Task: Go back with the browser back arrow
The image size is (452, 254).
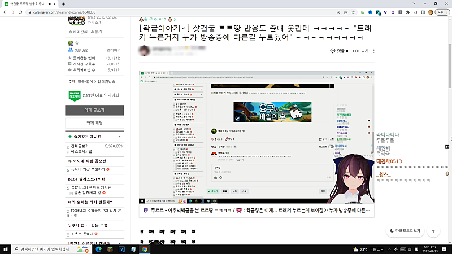Action: click(5, 12)
